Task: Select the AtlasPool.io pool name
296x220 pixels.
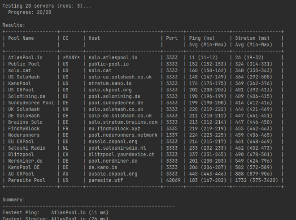Action: [25, 57]
